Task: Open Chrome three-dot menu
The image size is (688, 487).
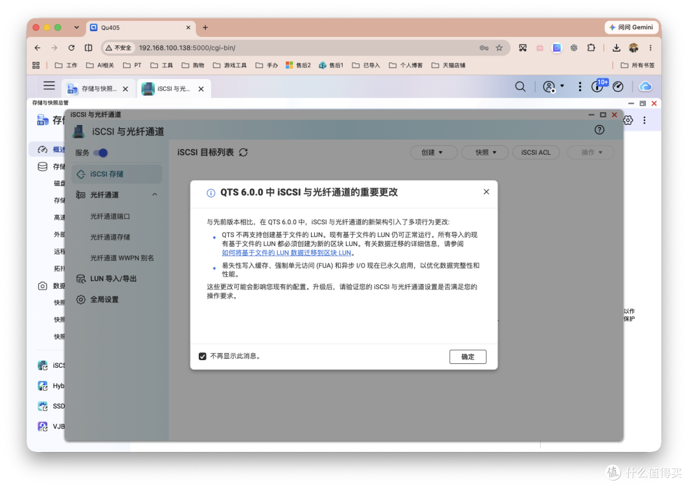Action: [x=650, y=48]
